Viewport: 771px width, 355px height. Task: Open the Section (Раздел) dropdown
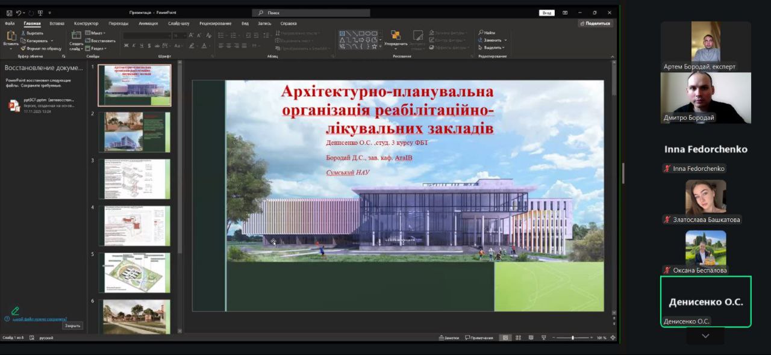[x=97, y=48]
